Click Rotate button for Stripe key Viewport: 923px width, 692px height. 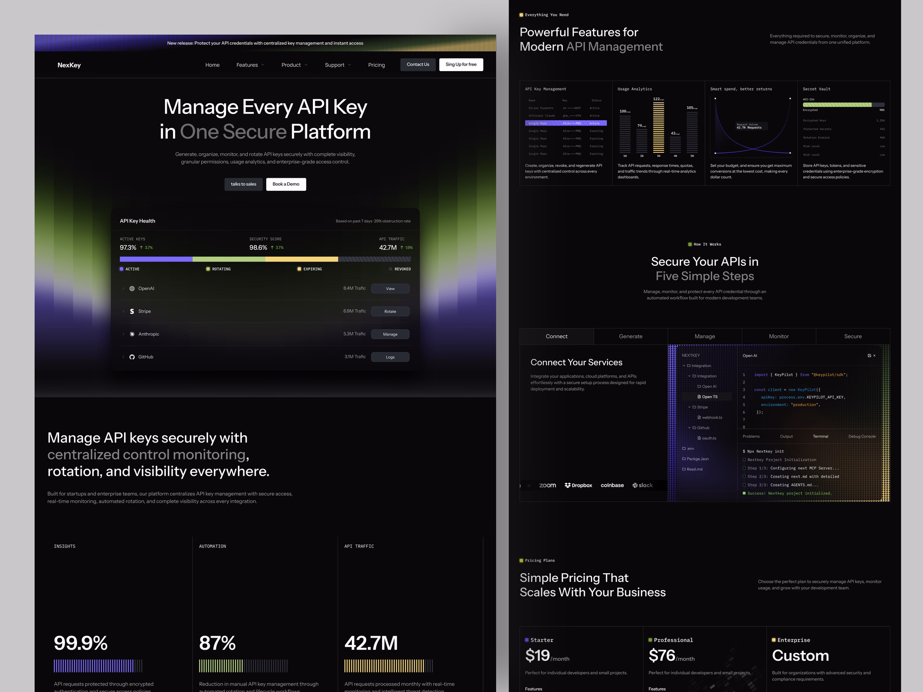pyautogui.click(x=390, y=311)
